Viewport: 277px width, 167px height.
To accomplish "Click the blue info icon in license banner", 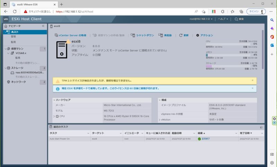I will 58,89.
